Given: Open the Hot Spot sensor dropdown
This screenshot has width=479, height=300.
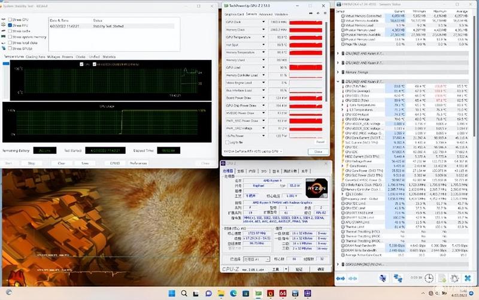Looking at the screenshot, I should (263, 45).
